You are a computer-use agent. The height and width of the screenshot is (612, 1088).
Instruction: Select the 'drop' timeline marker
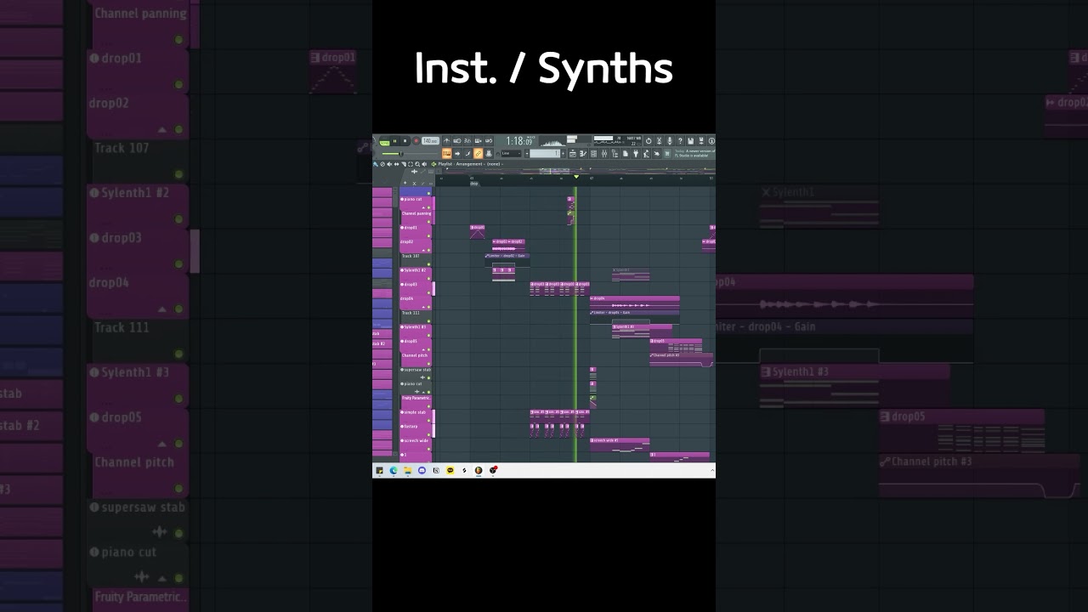coord(474,184)
